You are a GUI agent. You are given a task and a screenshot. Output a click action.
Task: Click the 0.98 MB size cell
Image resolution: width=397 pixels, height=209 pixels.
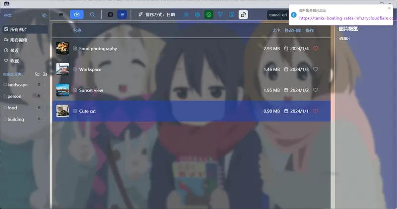[x=271, y=111]
